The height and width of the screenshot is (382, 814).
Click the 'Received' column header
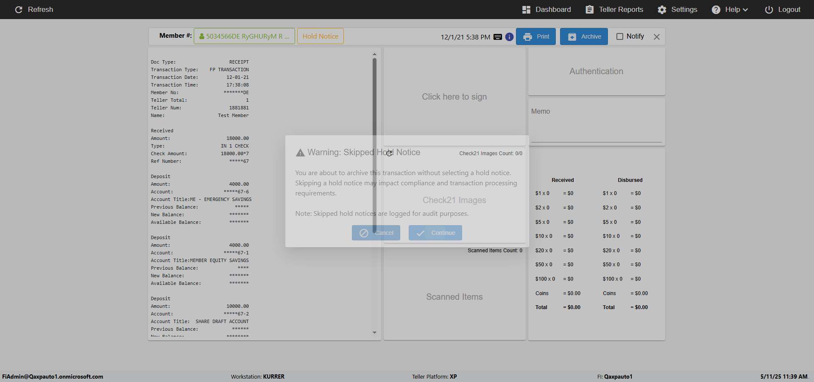pyautogui.click(x=563, y=180)
